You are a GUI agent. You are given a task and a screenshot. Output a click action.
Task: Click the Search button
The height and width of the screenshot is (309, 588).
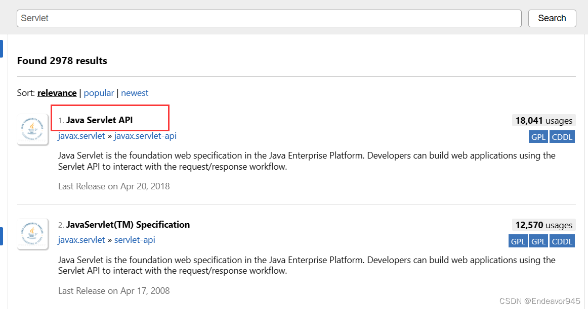coord(552,18)
